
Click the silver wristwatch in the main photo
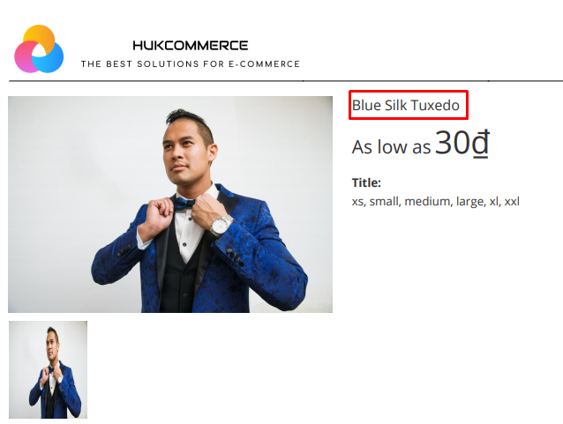220,226
